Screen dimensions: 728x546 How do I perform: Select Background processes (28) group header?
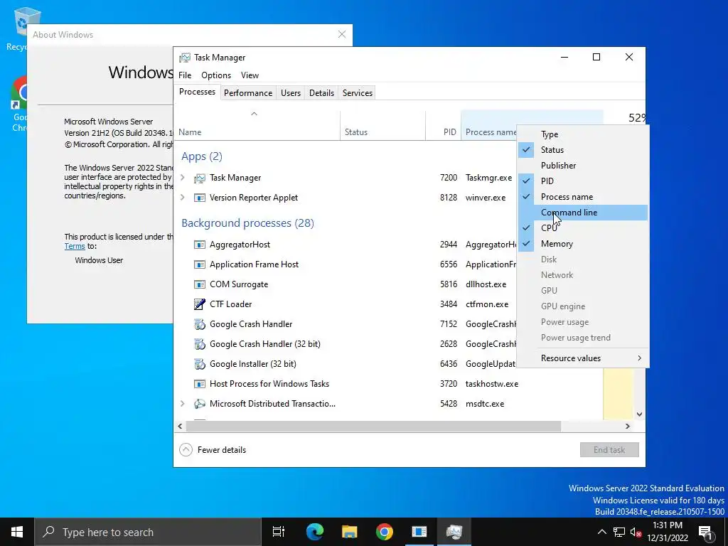click(x=248, y=223)
